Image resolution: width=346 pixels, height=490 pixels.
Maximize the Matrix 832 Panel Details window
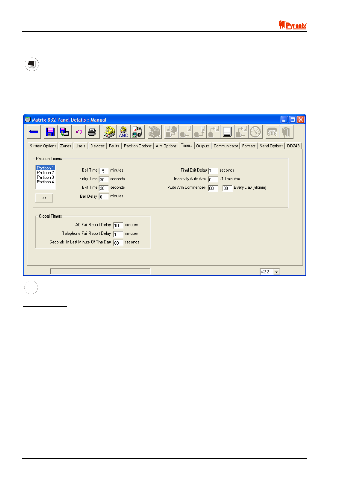293,120
